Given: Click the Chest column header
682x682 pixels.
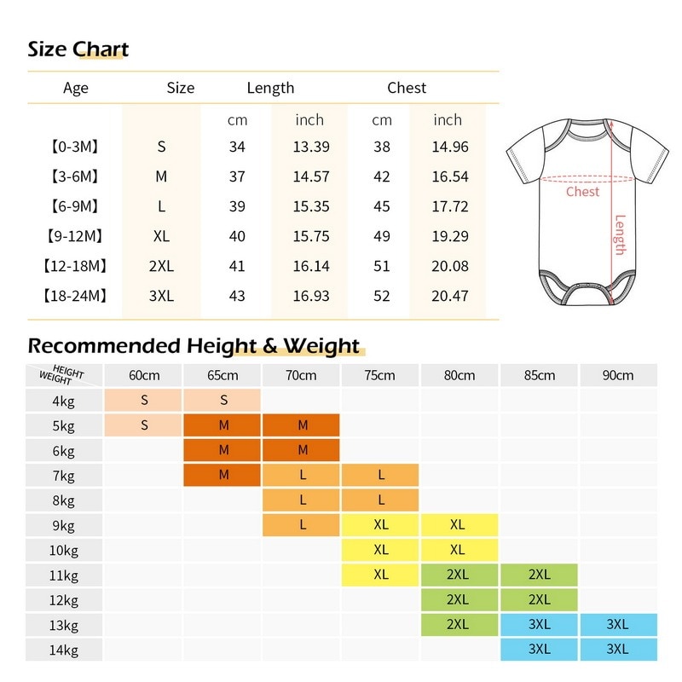Looking at the screenshot, I should (407, 88).
